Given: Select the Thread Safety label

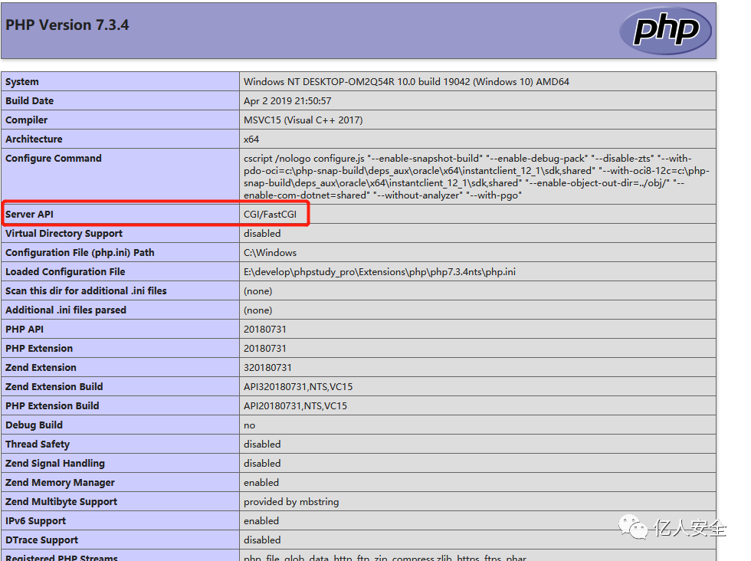Looking at the screenshot, I should coord(38,444).
